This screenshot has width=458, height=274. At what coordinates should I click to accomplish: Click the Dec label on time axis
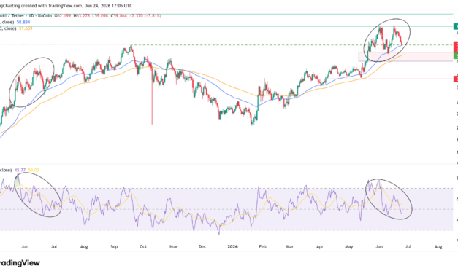point(202,246)
